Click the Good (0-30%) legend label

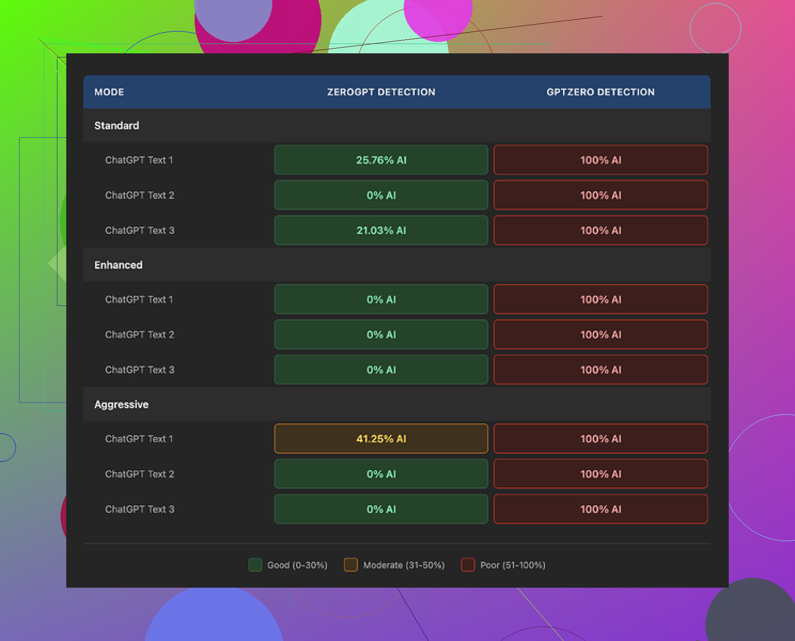coord(297,565)
